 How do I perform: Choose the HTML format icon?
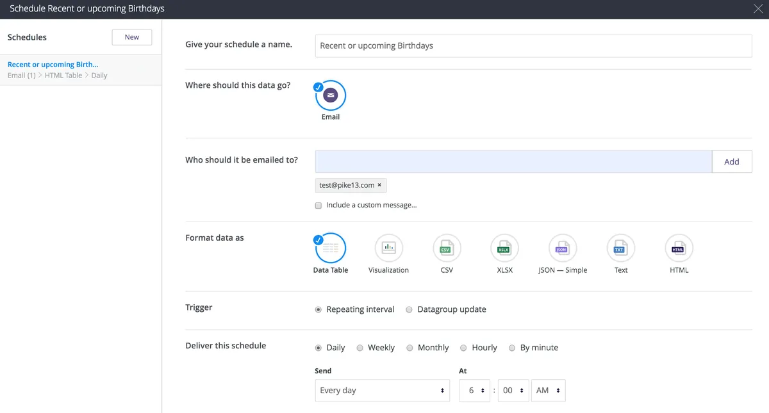[x=679, y=248]
